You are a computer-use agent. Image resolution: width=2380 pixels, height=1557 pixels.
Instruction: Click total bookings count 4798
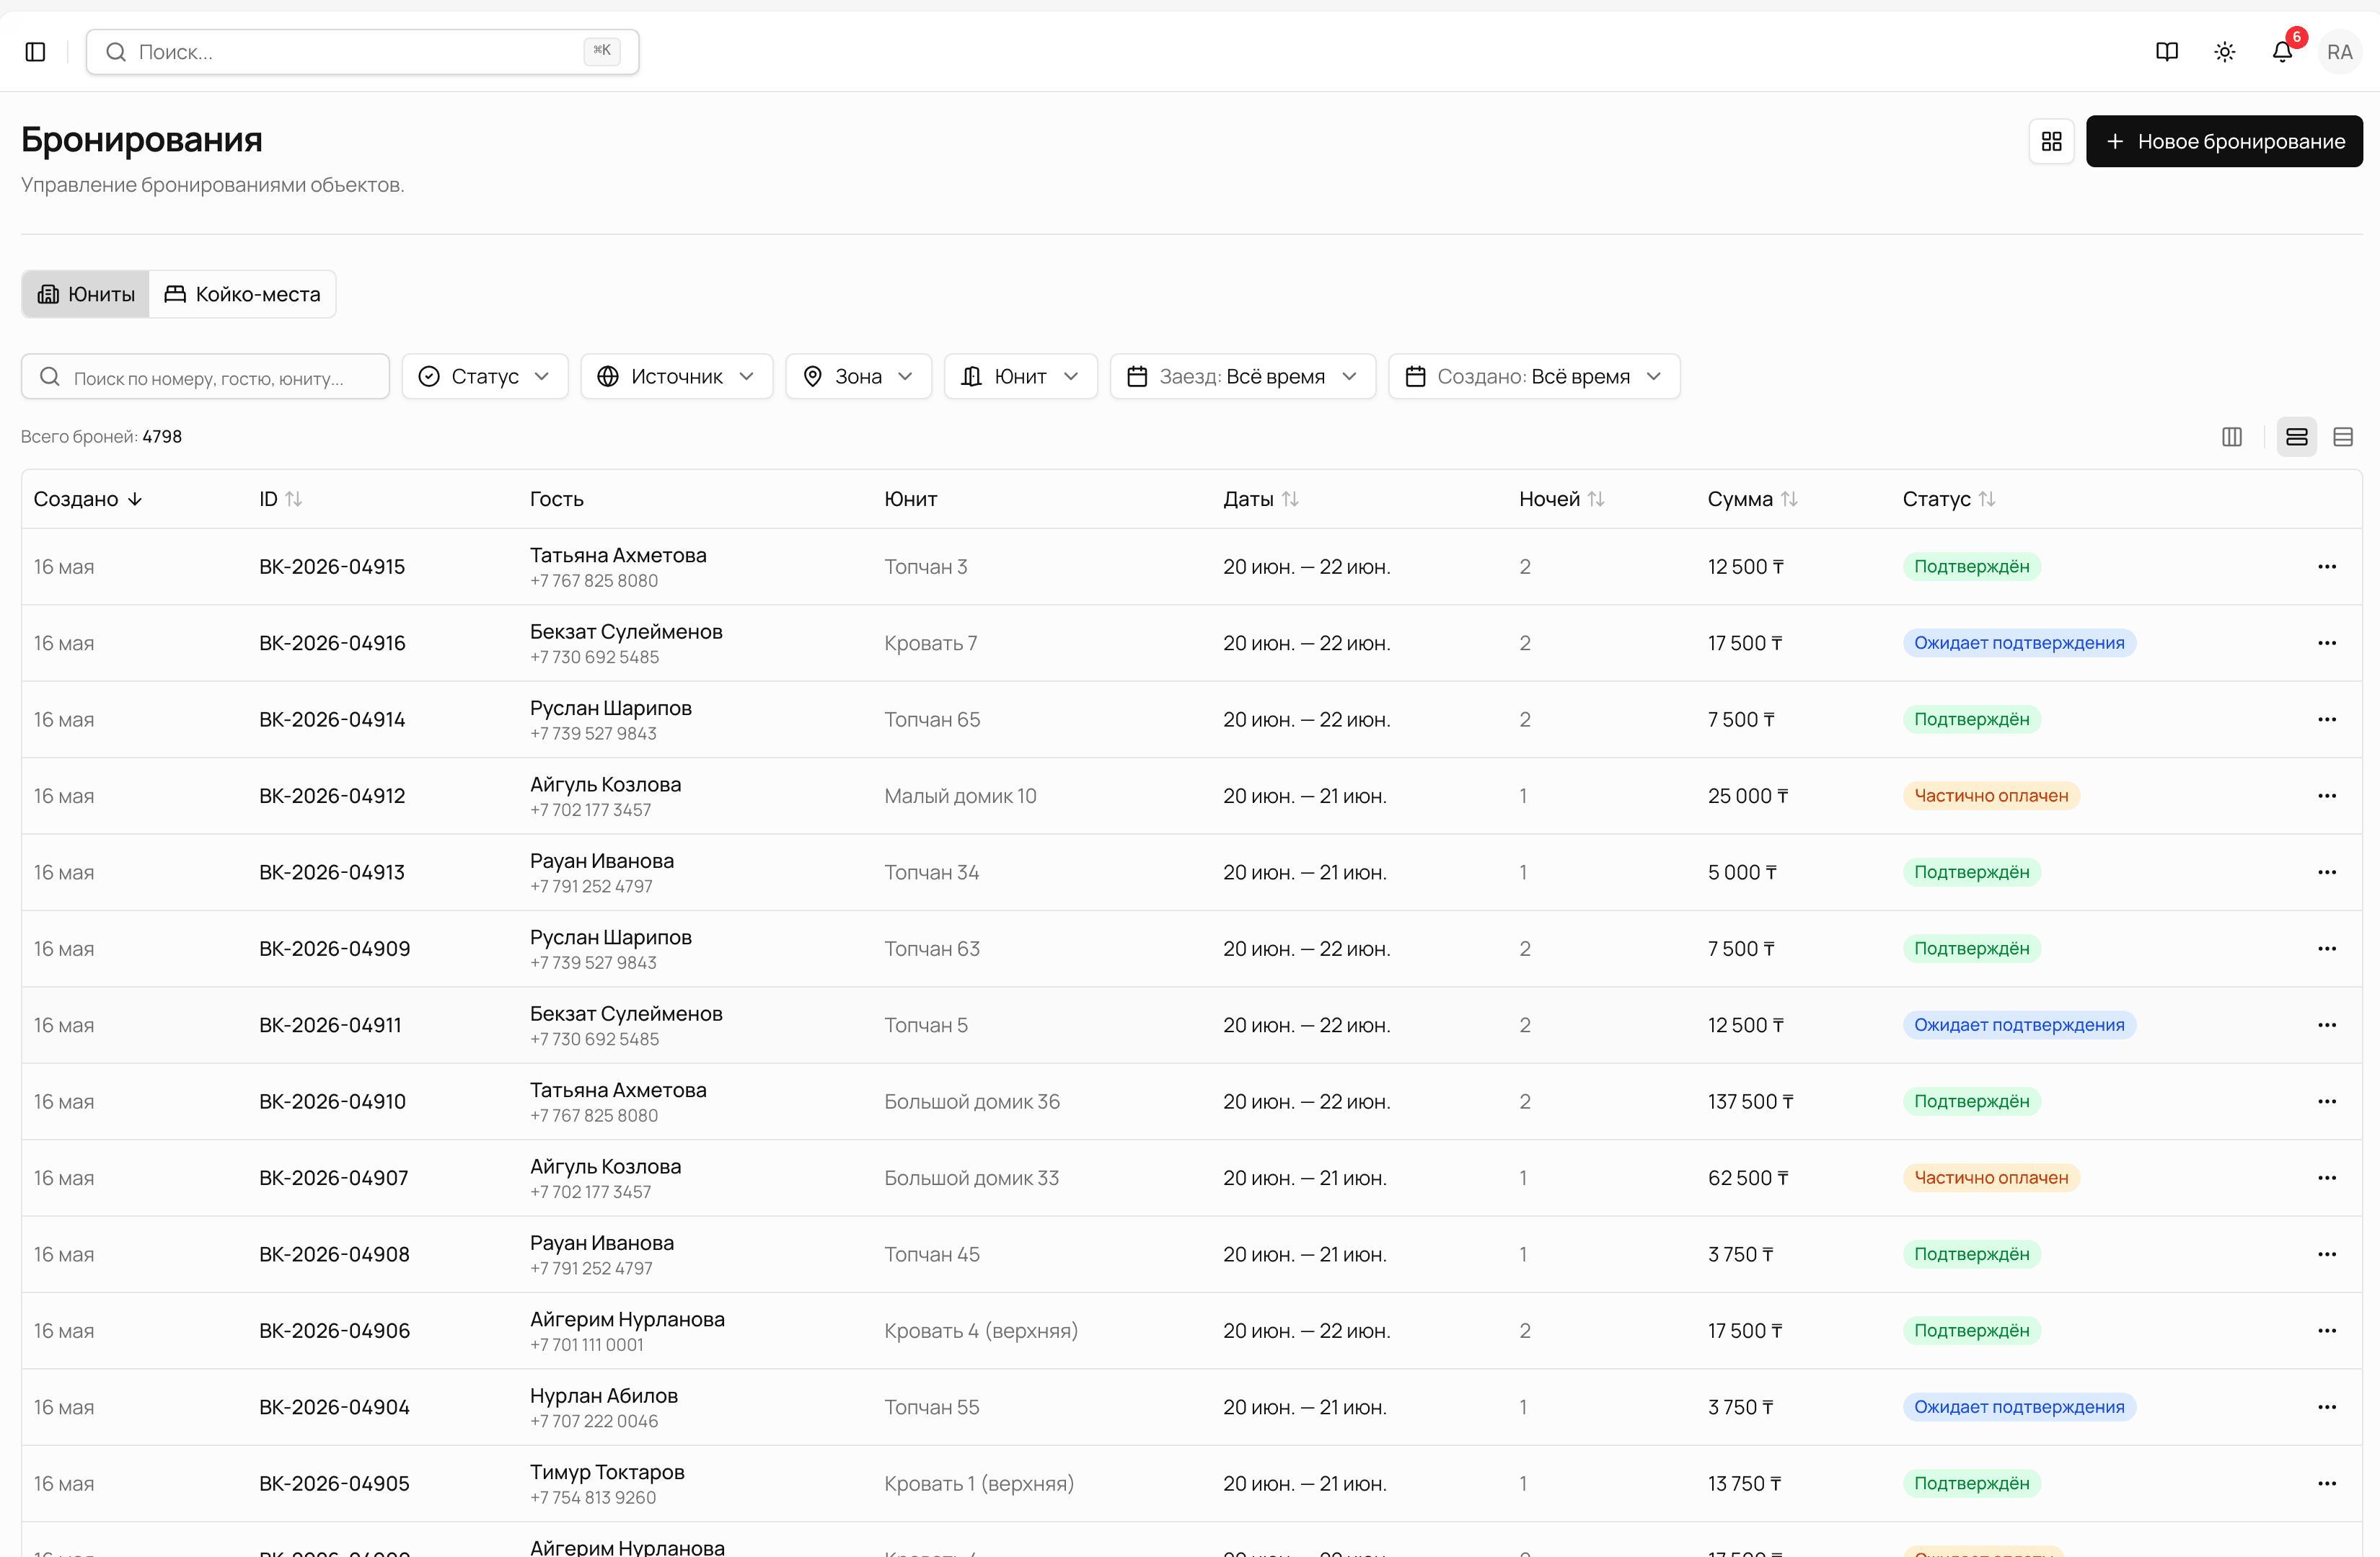pos(162,437)
